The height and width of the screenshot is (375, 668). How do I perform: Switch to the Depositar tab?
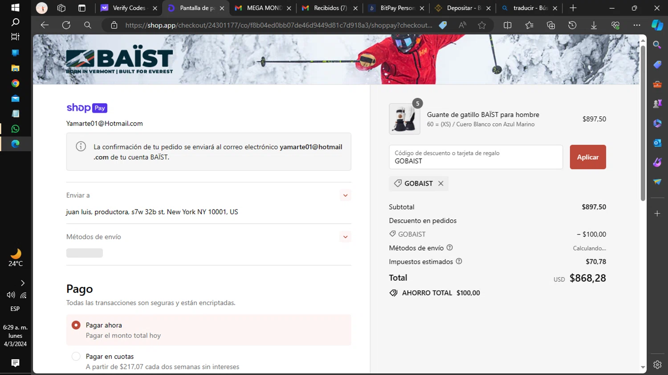(463, 8)
